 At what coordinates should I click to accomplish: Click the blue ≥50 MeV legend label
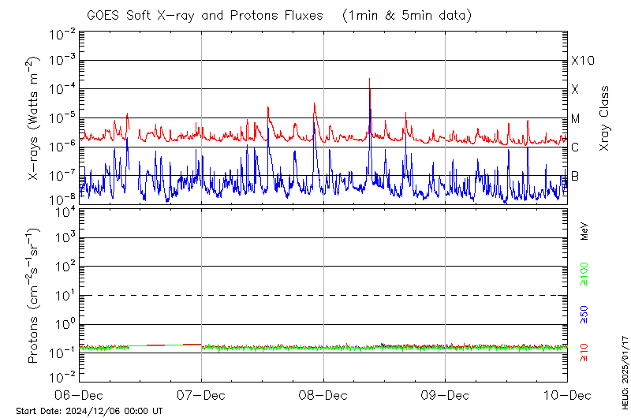pos(584,315)
